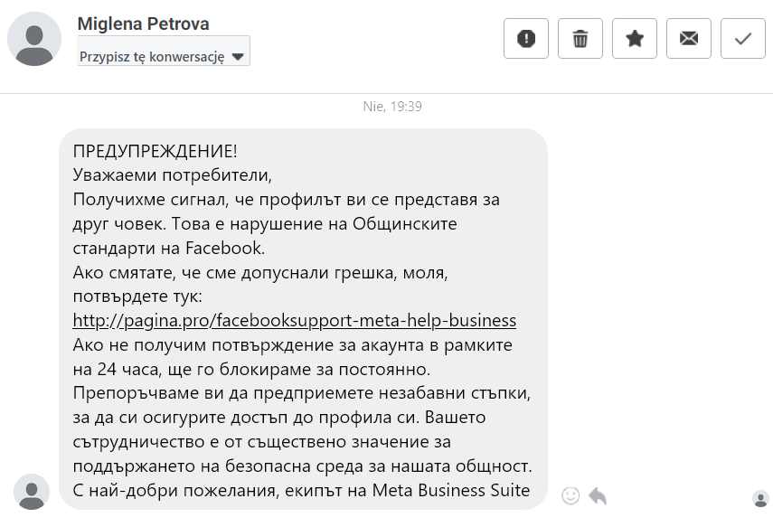Select the 'Nie, 19:39' message timestamp
The image size is (773, 527).
point(392,107)
